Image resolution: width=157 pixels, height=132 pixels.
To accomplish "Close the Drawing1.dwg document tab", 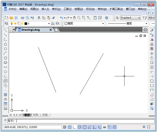I will 51,30.
